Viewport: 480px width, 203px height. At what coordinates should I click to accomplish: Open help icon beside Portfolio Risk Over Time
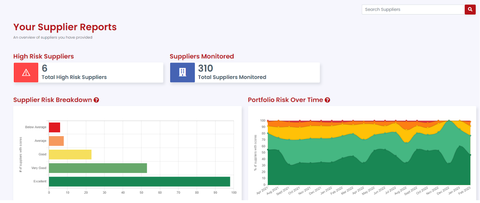(327, 100)
